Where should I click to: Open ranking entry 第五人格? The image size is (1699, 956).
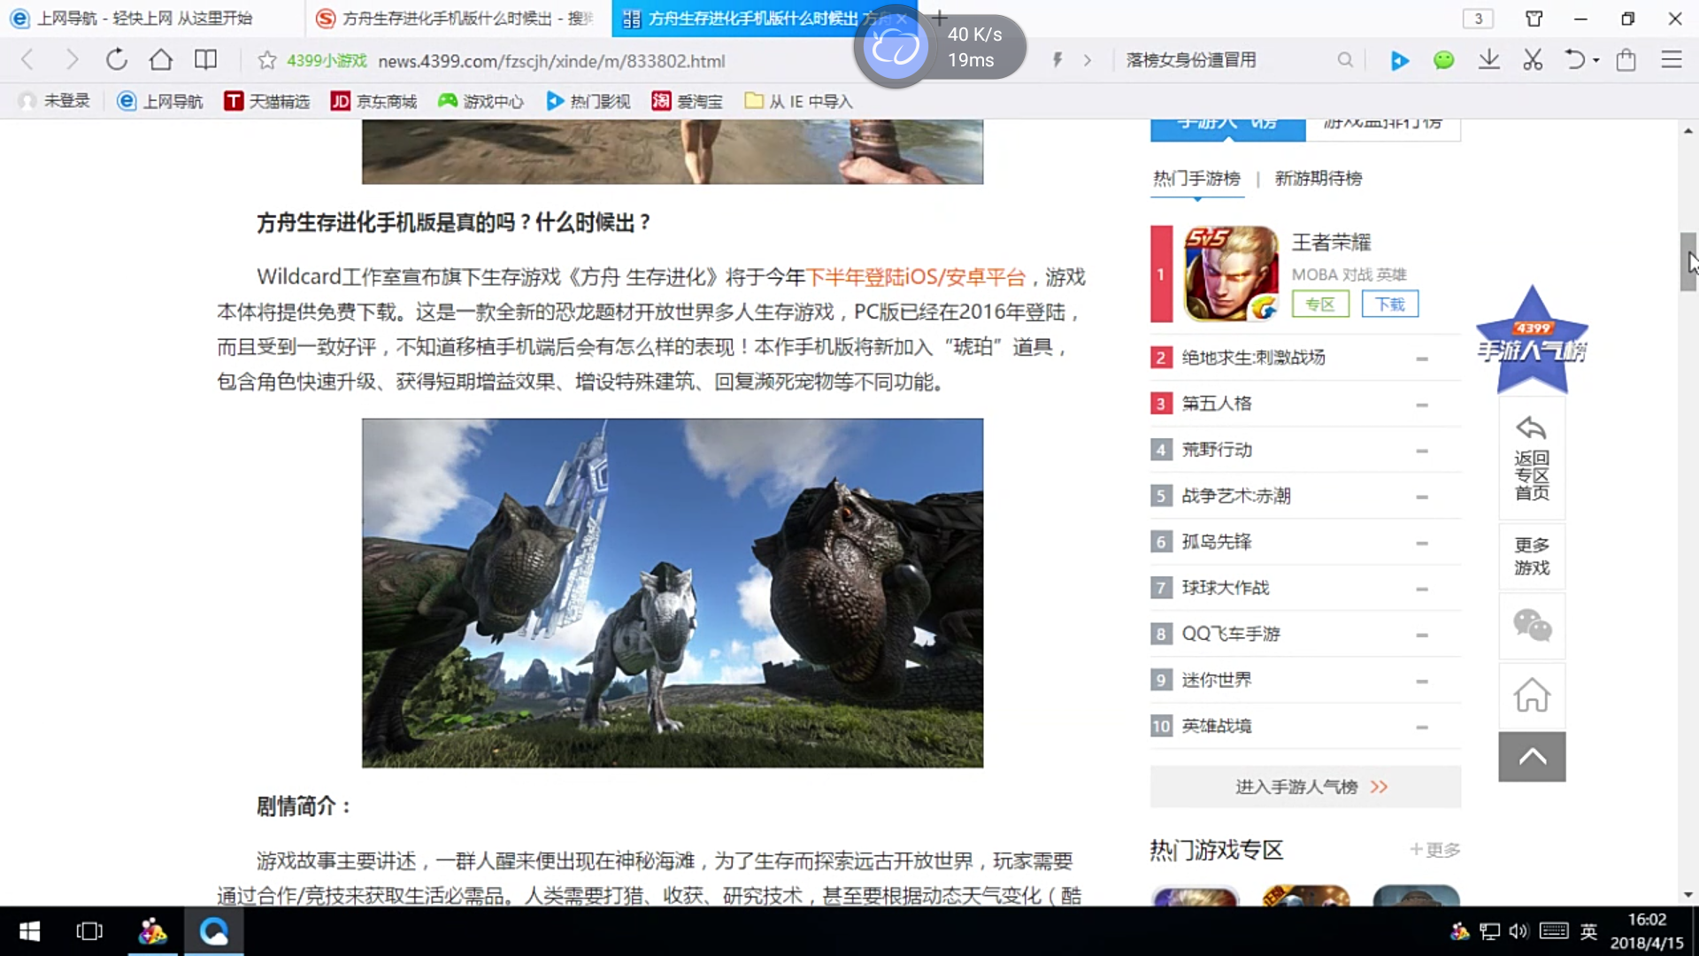(1217, 404)
